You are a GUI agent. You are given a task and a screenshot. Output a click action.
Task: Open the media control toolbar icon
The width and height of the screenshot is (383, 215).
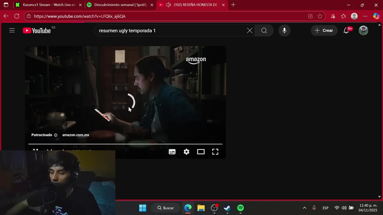click(333, 16)
